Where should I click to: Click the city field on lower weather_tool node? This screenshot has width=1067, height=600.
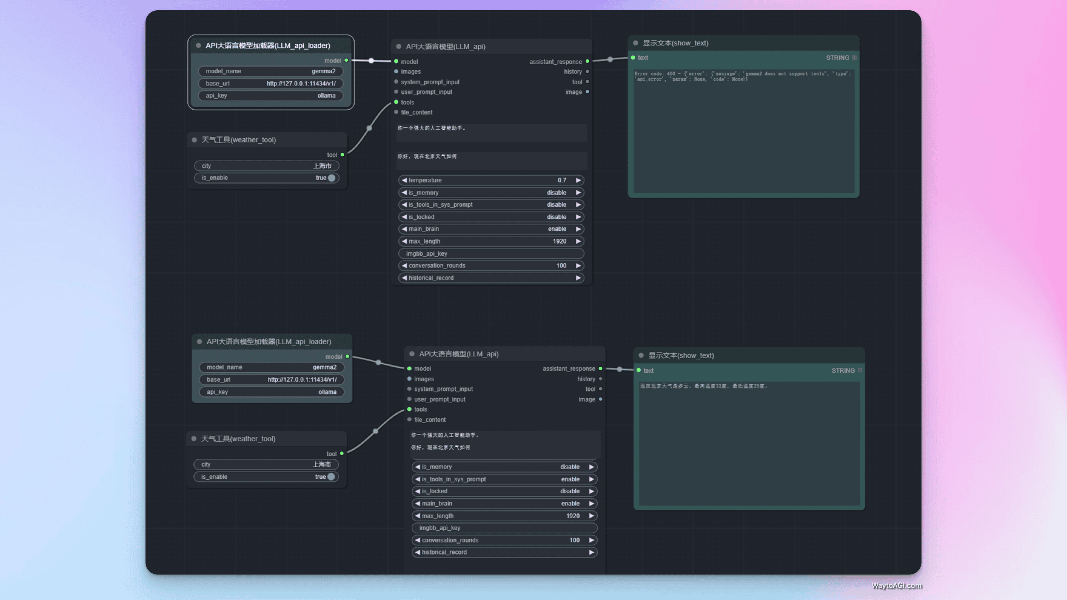coord(266,464)
